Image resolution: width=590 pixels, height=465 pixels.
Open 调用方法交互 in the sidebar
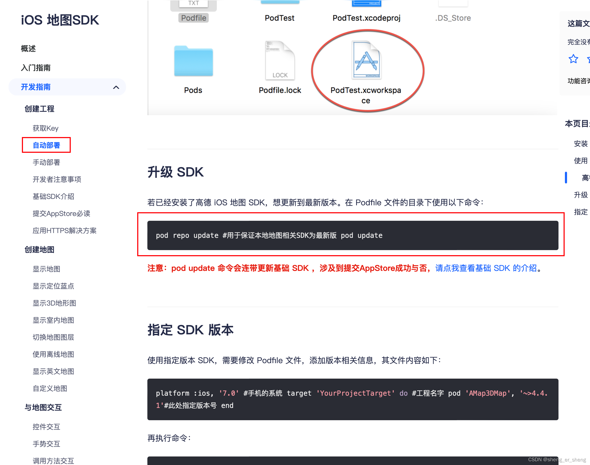53,461
